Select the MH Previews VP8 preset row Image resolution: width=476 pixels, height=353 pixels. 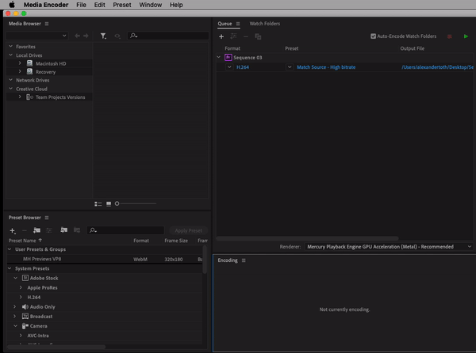105,259
